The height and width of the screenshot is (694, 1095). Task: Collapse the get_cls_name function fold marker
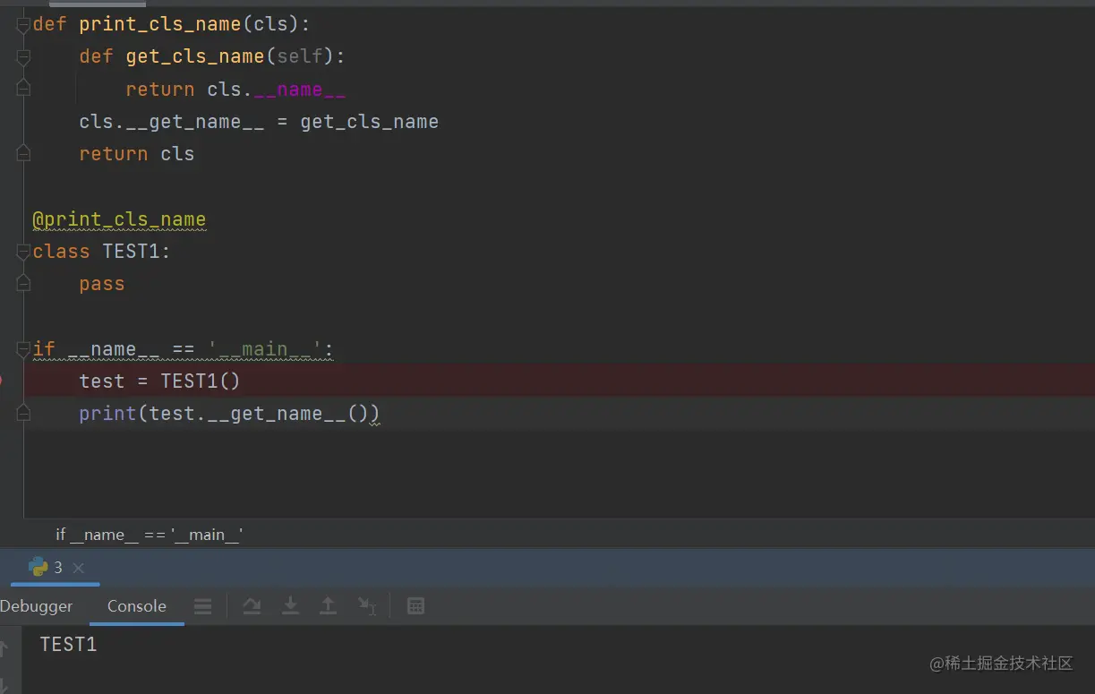(x=23, y=57)
